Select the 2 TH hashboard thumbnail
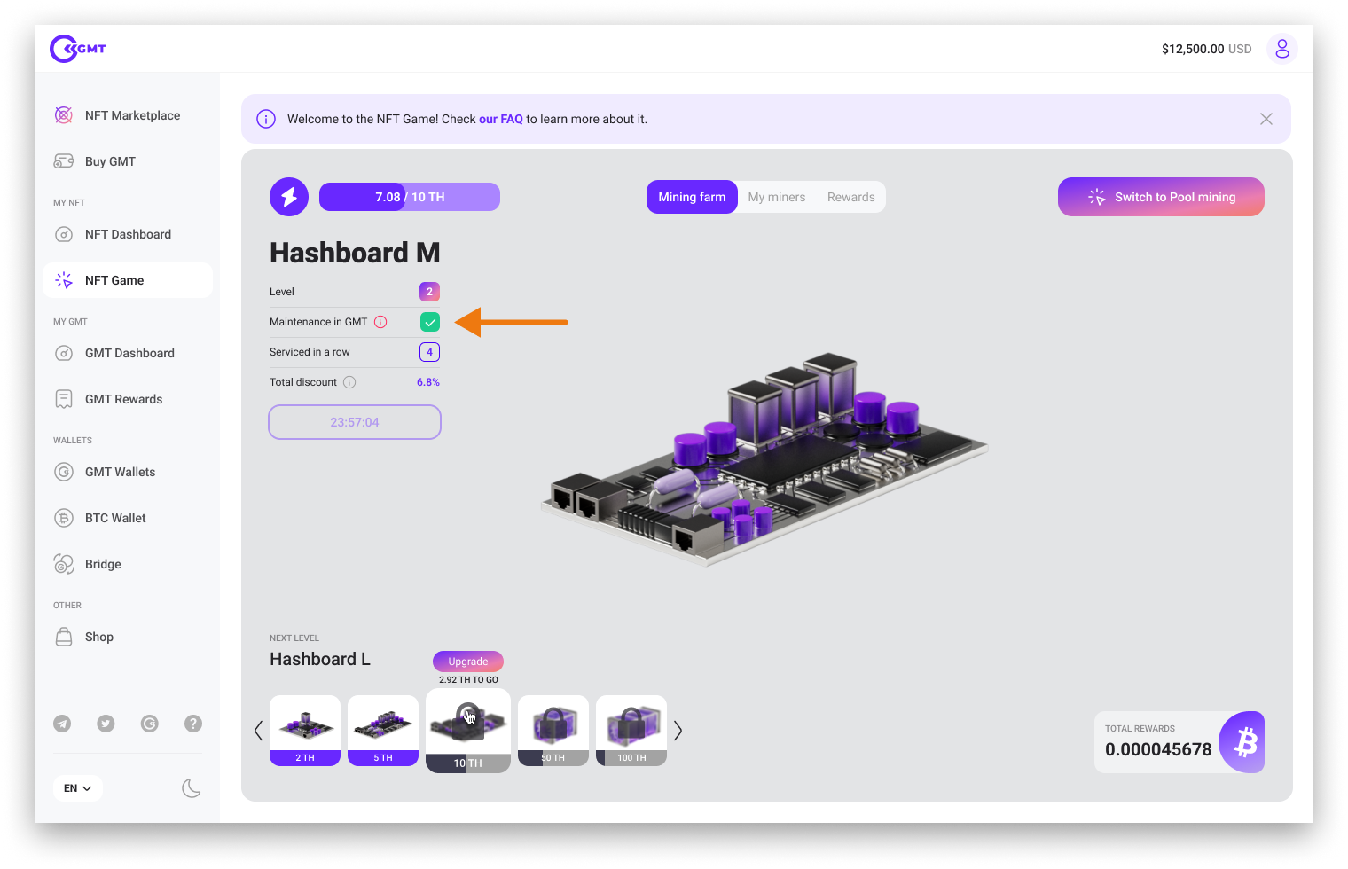1348x869 pixels. coord(305,731)
